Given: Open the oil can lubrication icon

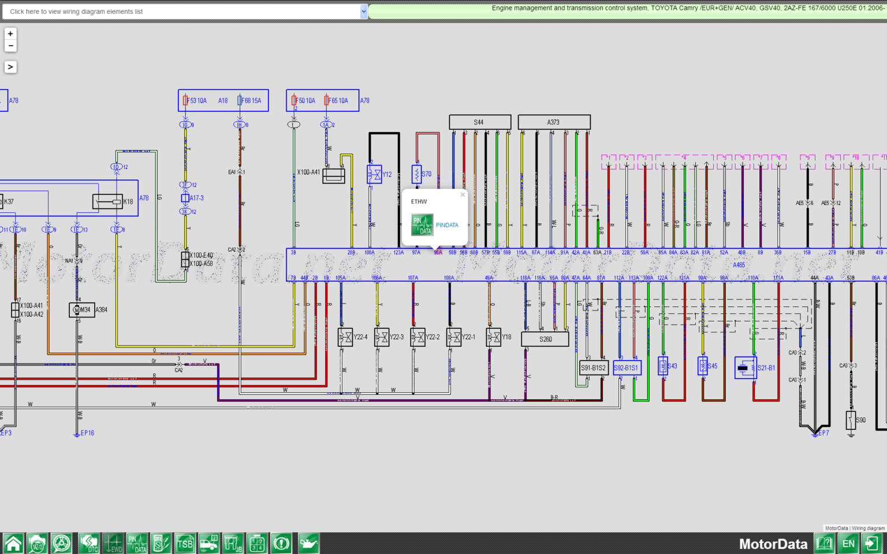Looking at the screenshot, I should pos(309,544).
